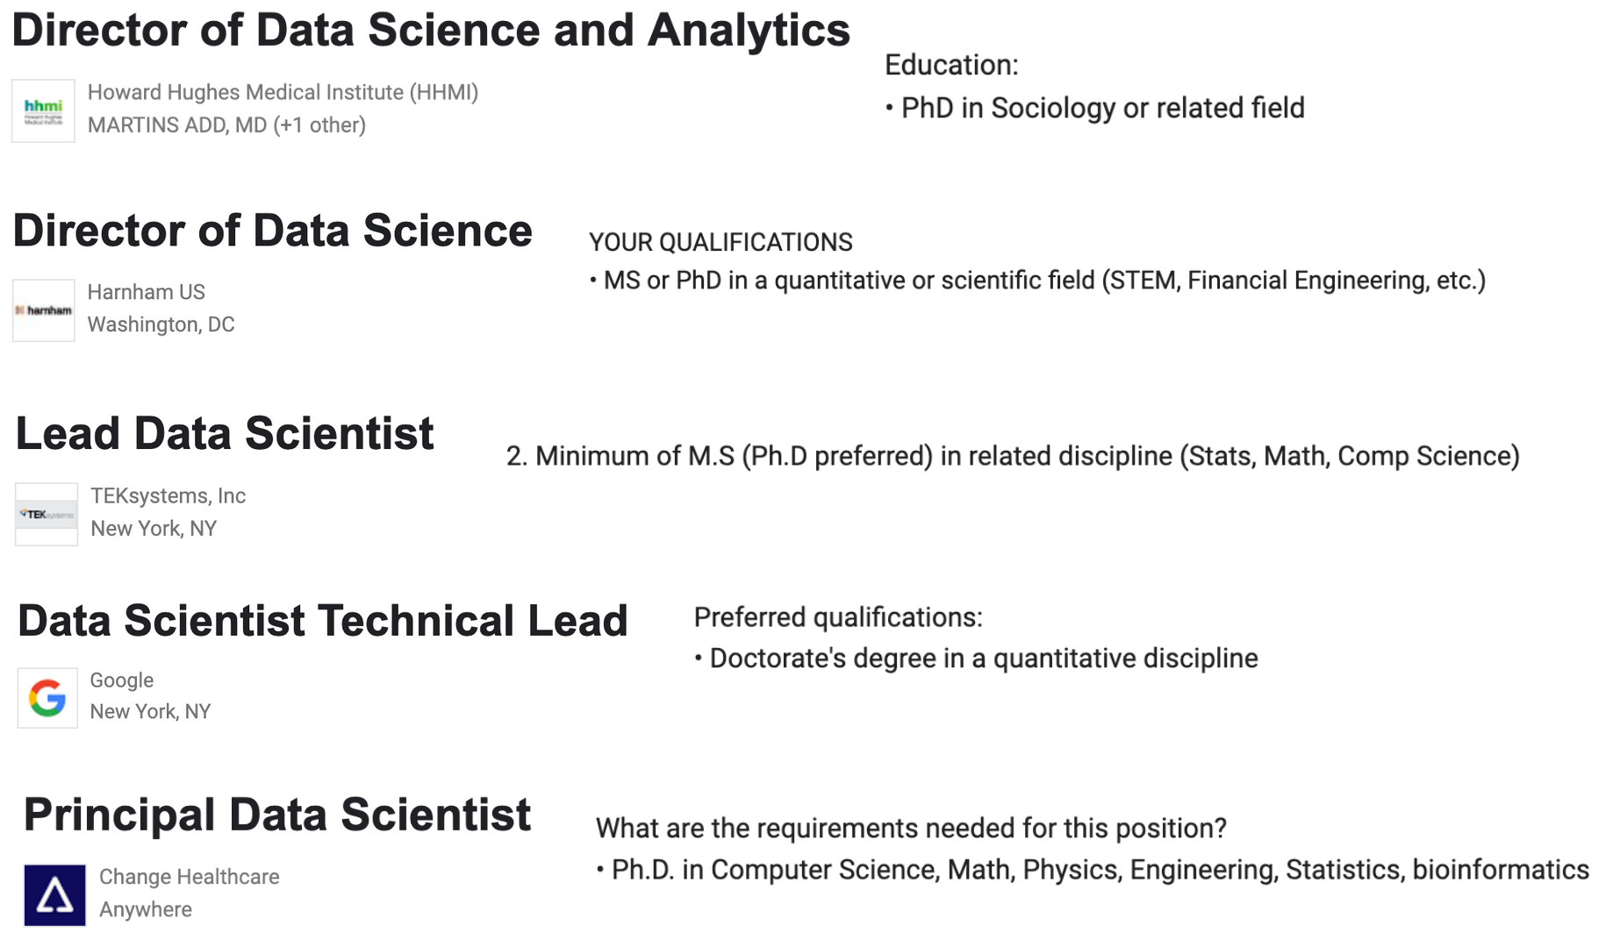Image resolution: width=1606 pixels, height=933 pixels.
Task: Click the HHMI company logo icon
Action: (43, 111)
